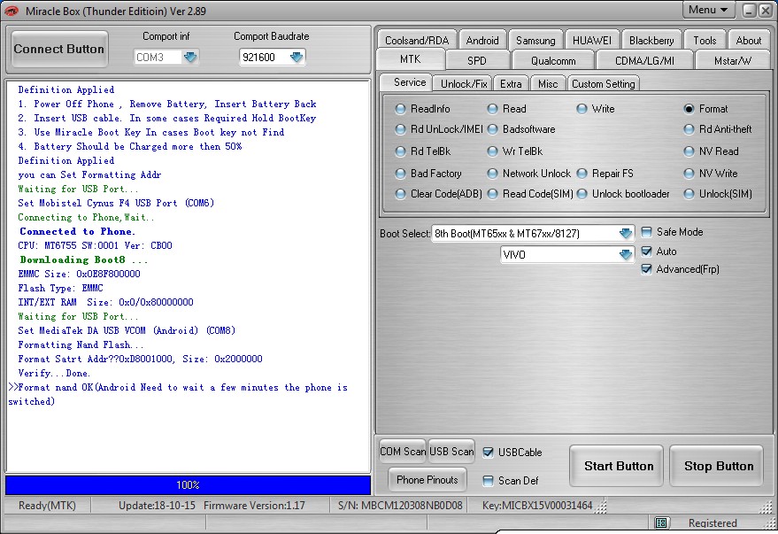Switch to the Blackberry tab
778x534 pixels.
[x=651, y=40]
